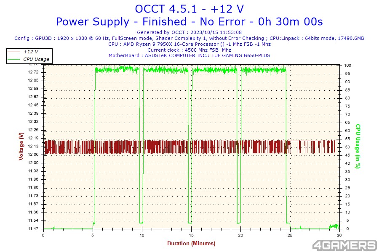Screen dimensions: 379x252
Task: Click the 12.19 voltage axis value
Action: [33, 138]
